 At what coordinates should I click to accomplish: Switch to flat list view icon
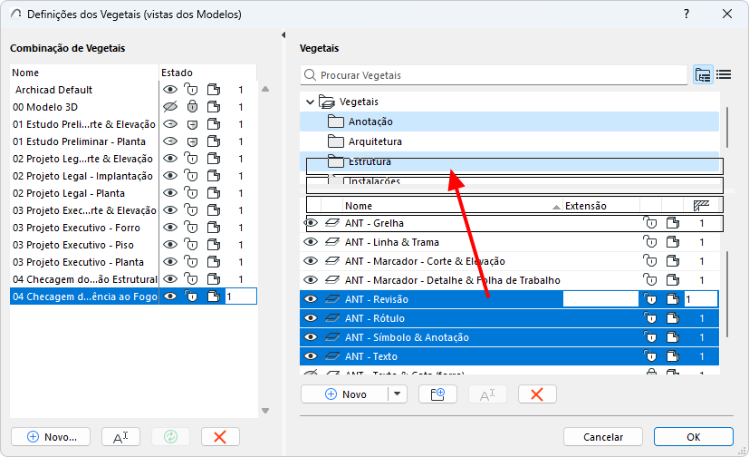click(724, 74)
